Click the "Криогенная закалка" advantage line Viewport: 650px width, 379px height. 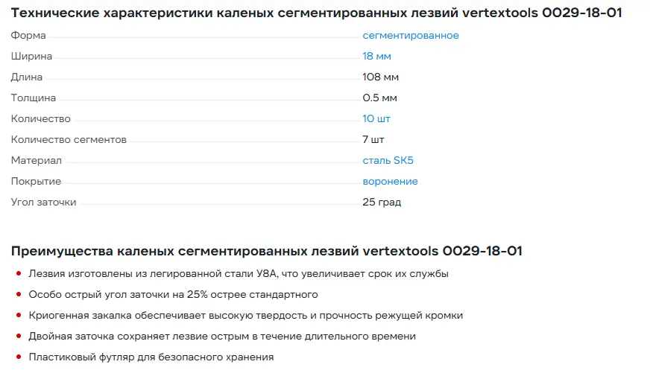[245, 316]
